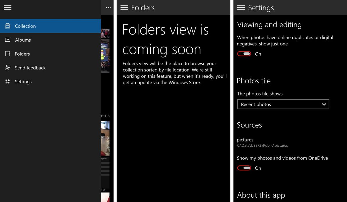The height and width of the screenshot is (202, 347).
Task: Disable showing photos and videos from OneDrive
Action: tap(244, 168)
